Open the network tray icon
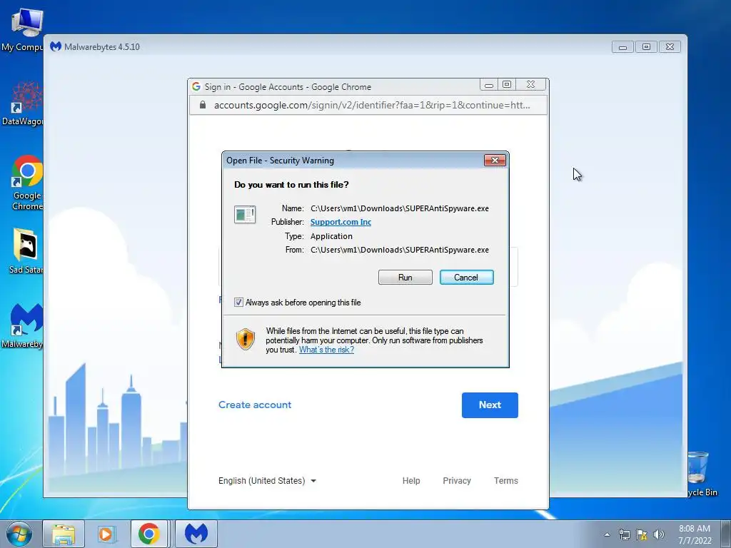This screenshot has height=548, width=731. [x=624, y=534]
